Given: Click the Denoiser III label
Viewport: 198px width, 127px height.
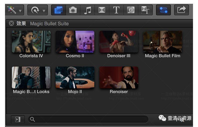Looking at the screenshot, I should (x=119, y=56).
